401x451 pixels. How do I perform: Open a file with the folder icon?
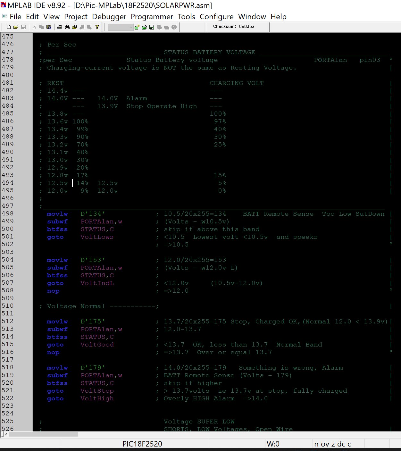point(16,27)
